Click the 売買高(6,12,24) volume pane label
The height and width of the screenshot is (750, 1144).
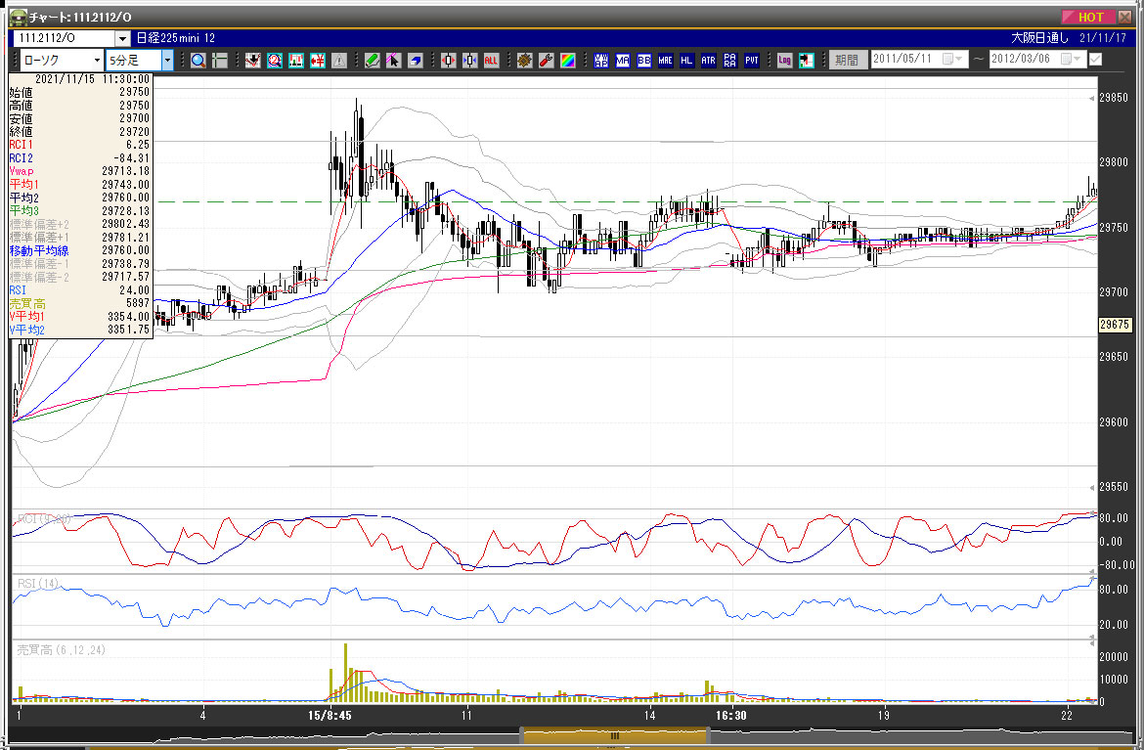[x=62, y=649]
